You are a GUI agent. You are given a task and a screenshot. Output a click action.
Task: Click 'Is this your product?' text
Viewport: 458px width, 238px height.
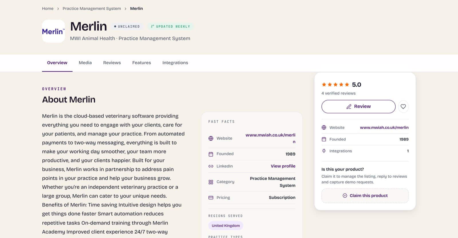click(343, 169)
